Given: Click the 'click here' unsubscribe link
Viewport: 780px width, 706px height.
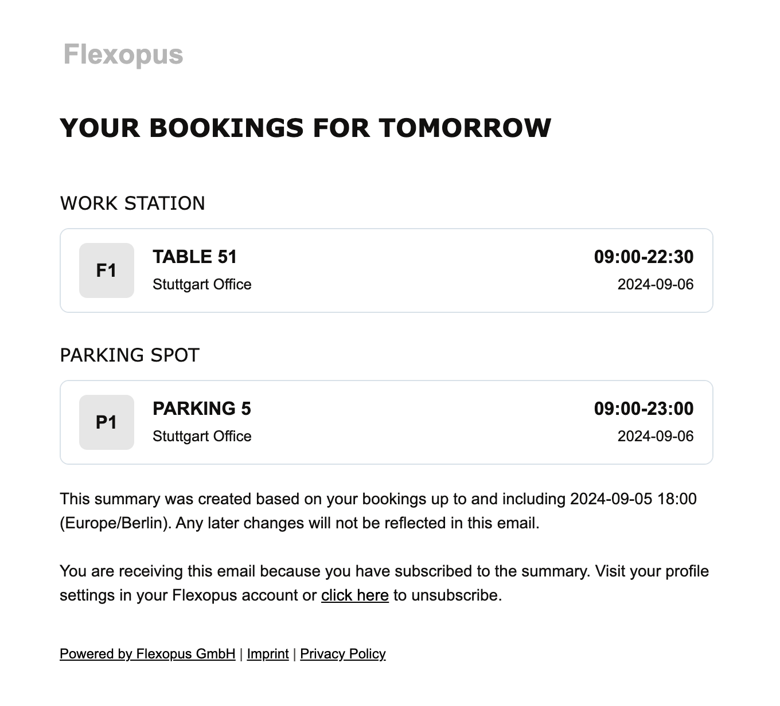Looking at the screenshot, I should 354,595.
